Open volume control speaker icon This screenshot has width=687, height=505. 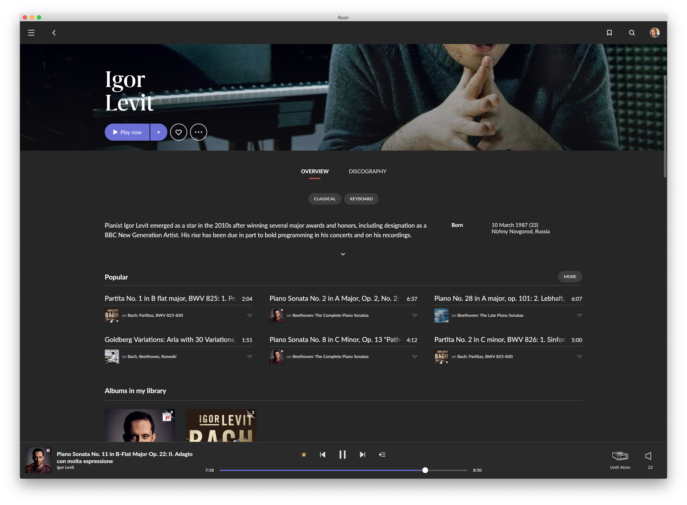click(x=649, y=456)
